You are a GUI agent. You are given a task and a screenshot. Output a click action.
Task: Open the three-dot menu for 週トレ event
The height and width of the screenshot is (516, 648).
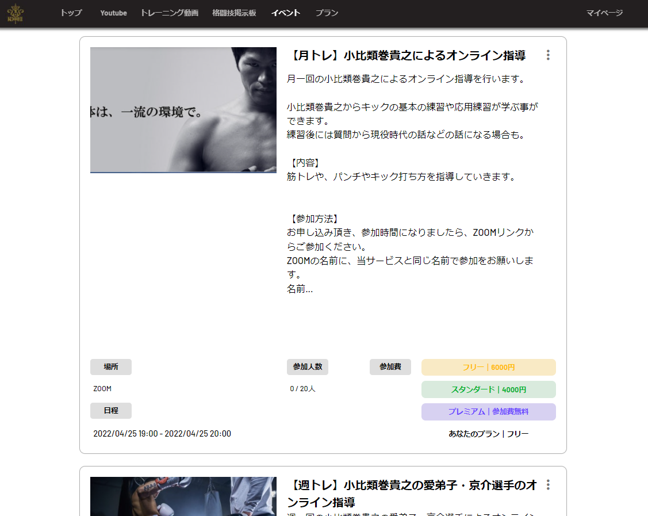[x=548, y=485]
